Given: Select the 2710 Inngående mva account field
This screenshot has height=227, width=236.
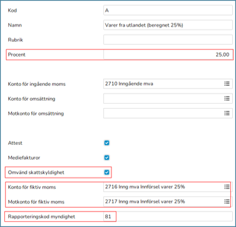Looking at the screenshot, I should (x=168, y=84).
